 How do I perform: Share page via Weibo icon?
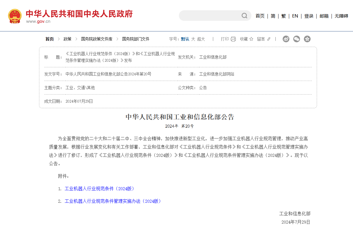tap(286, 39)
